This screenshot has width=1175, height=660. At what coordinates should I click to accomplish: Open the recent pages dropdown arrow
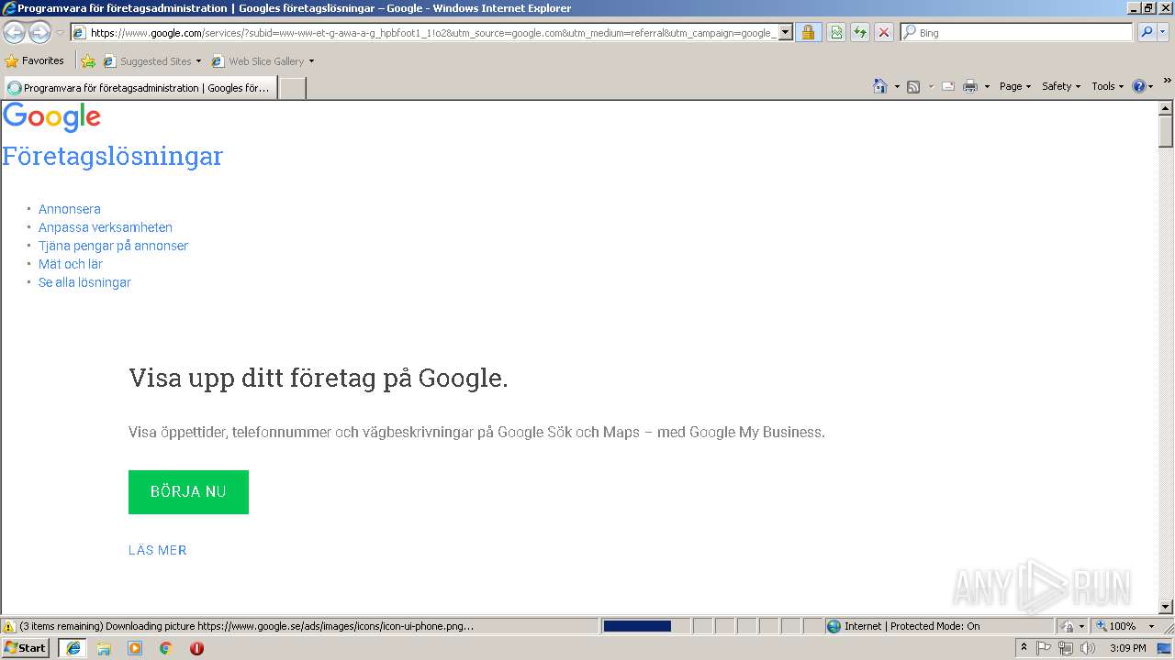coord(60,33)
